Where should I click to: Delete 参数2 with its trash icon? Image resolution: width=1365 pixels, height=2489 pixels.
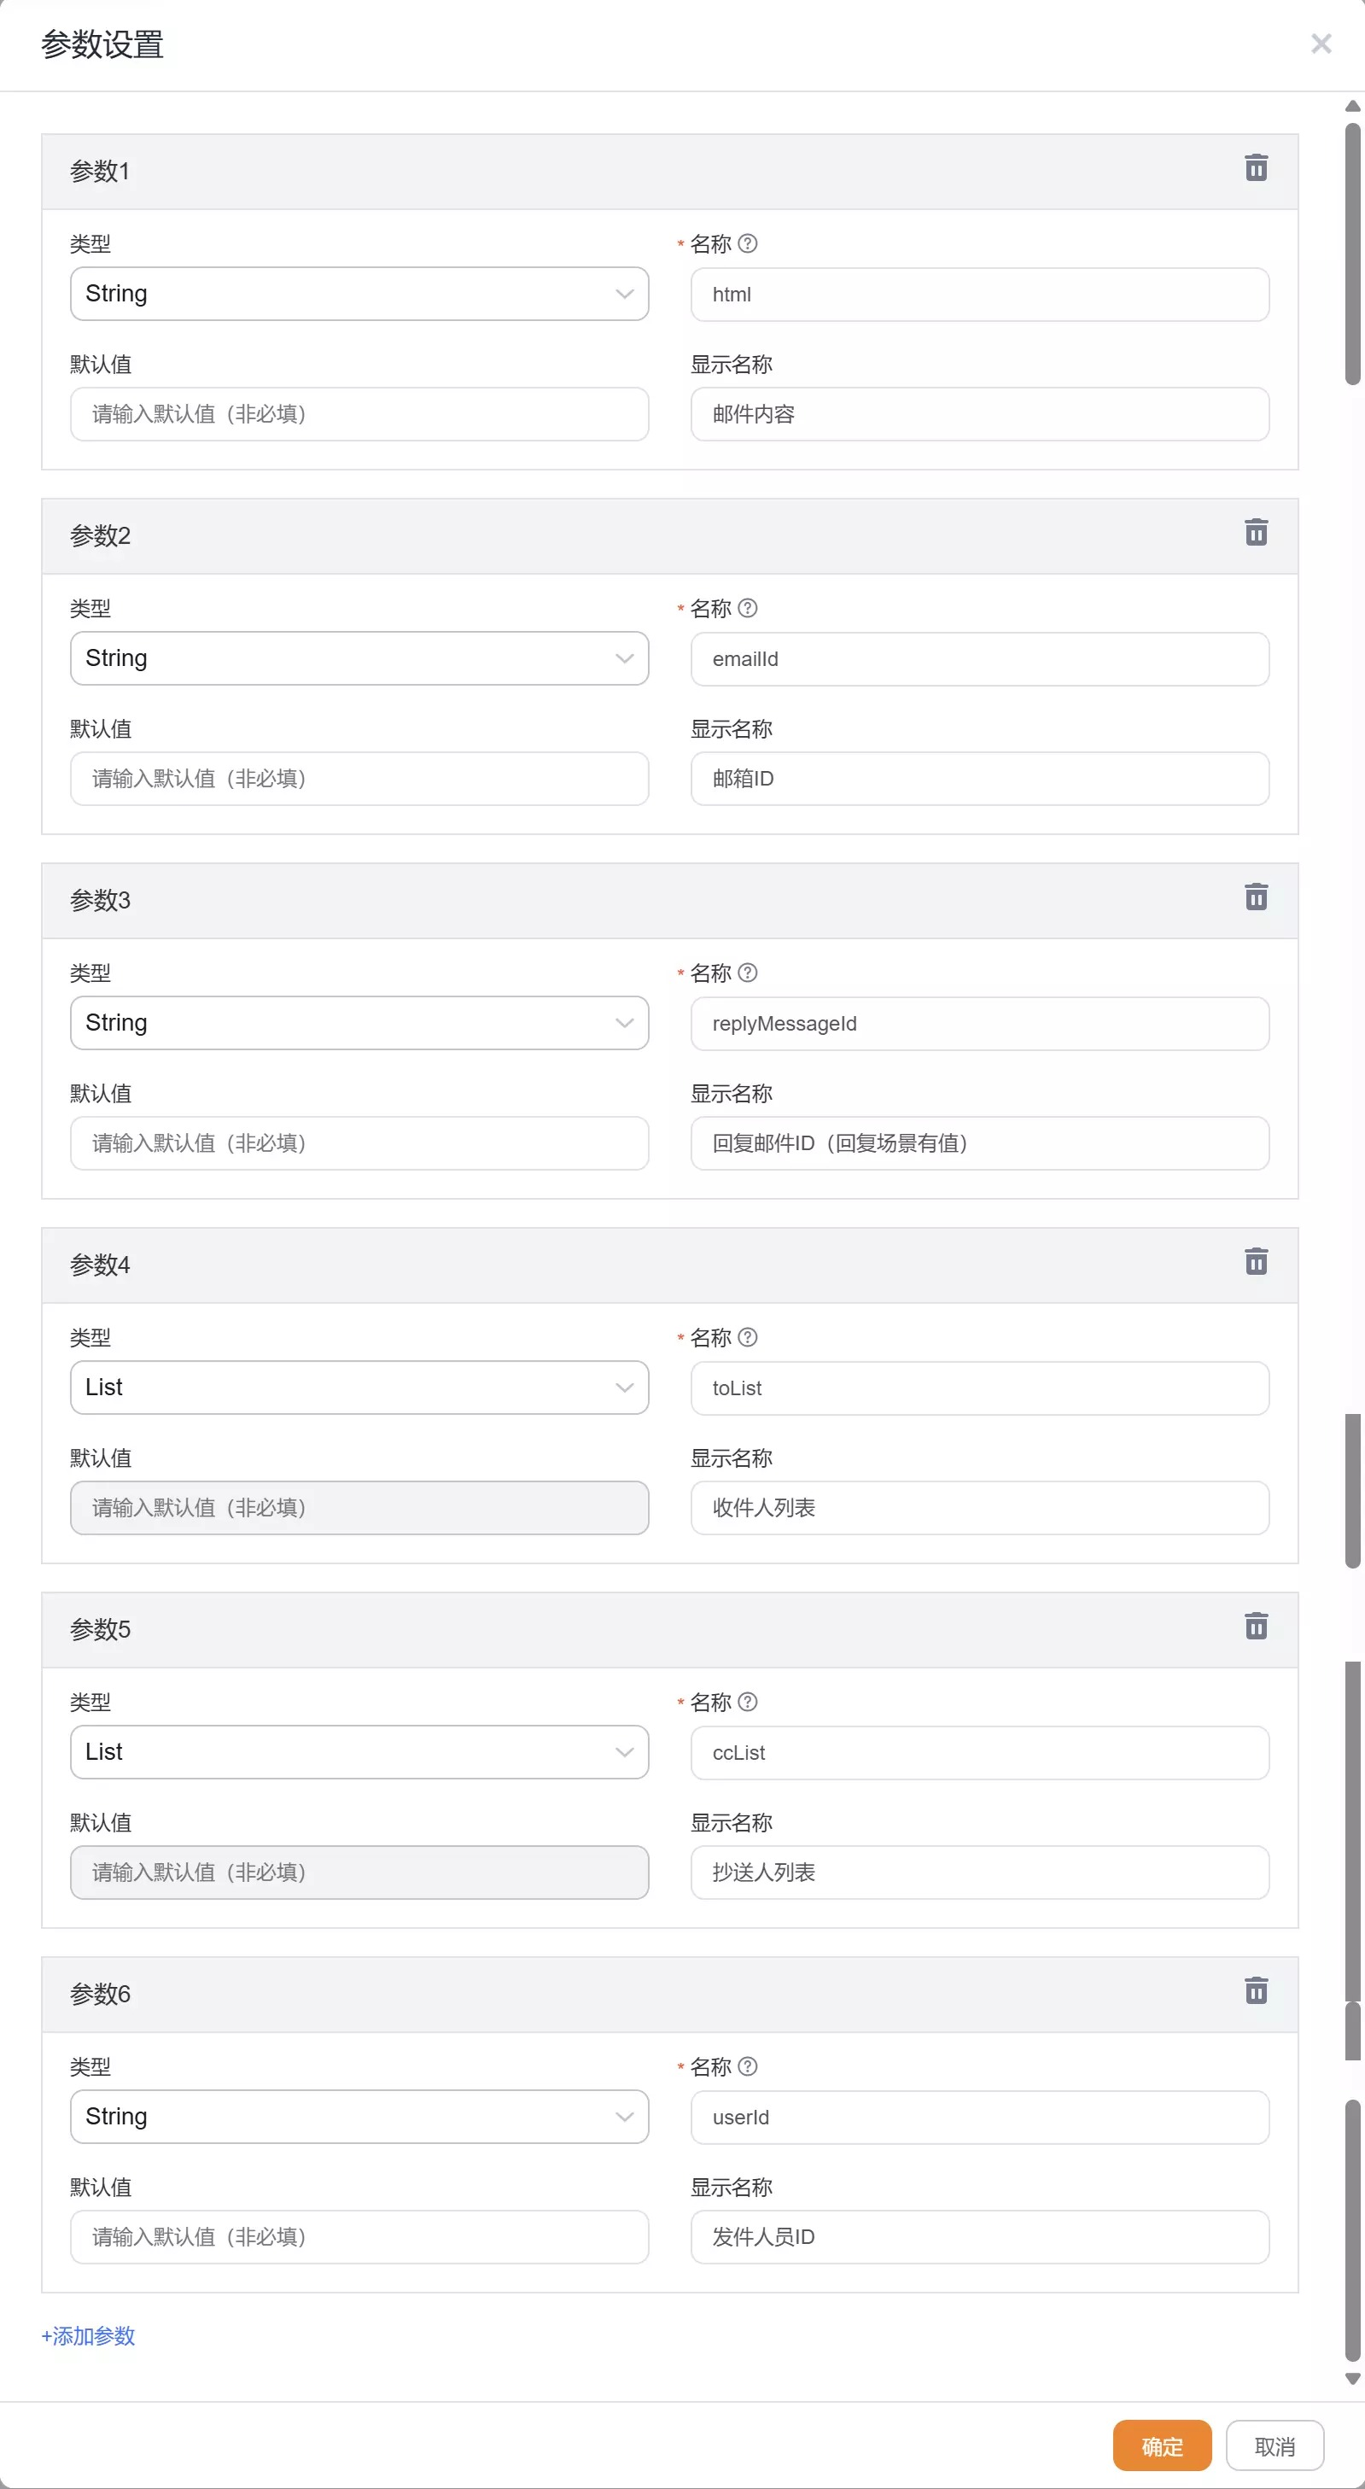pyautogui.click(x=1256, y=533)
